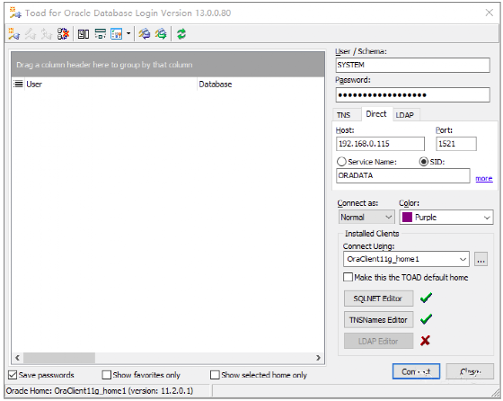Click the column layout toolbar icon
503x401 pixels.
84,33
